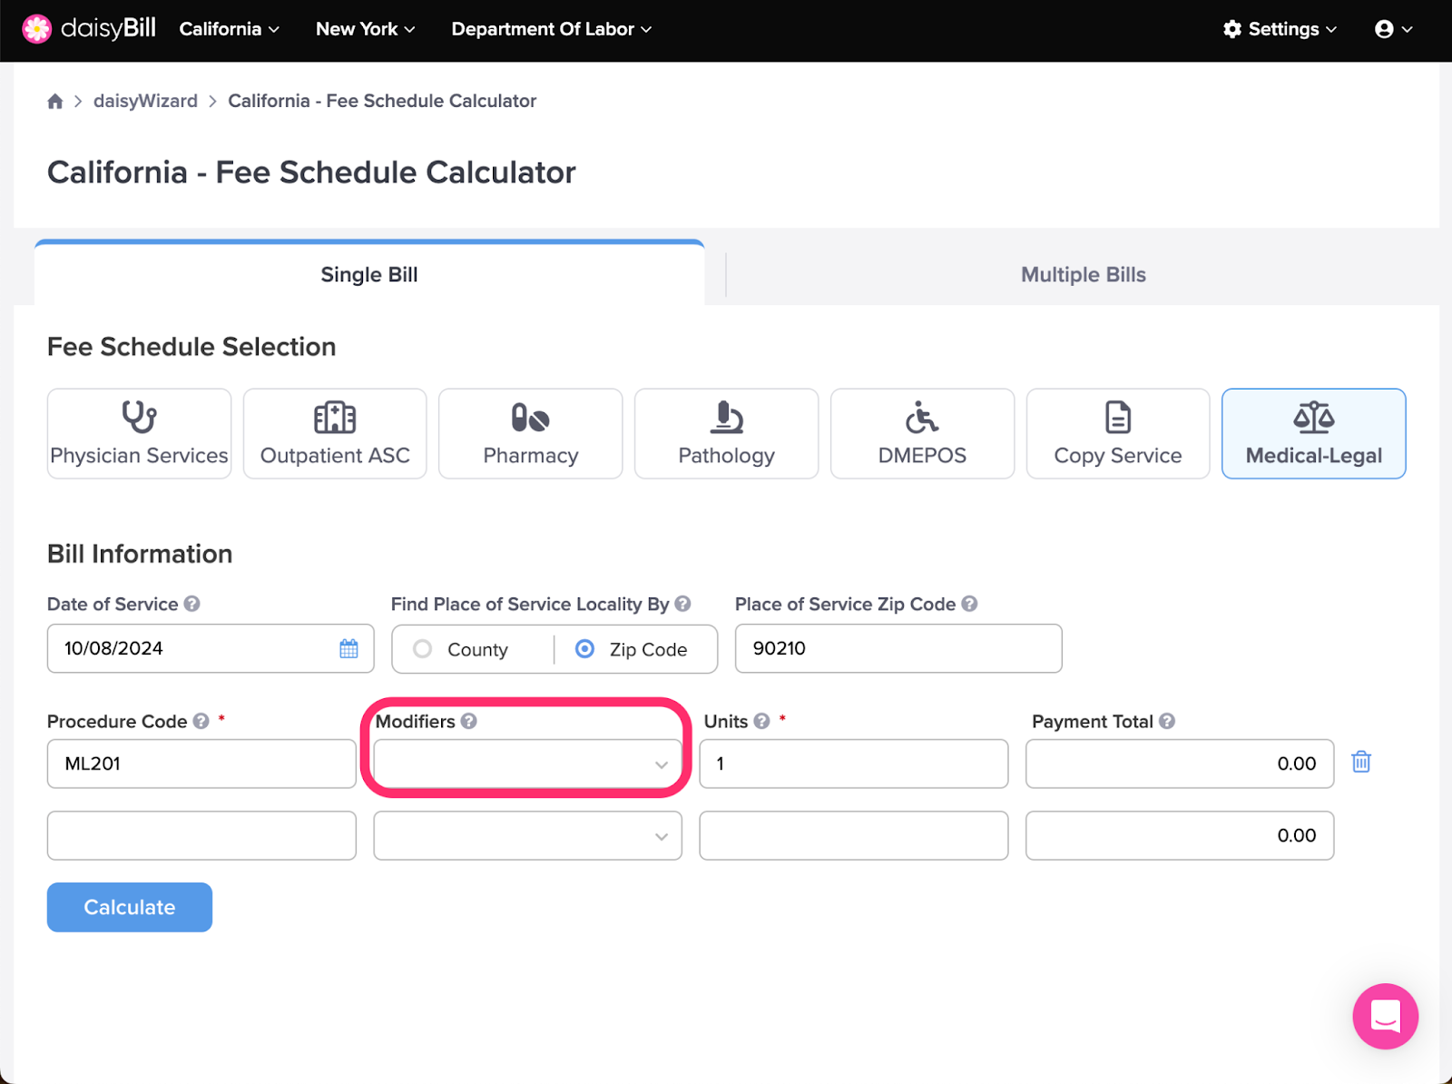The height and width of the screenshot is (1084, 1452).
Task: Switch to the Multiple Bills tab
Action: click(1083, 274)
